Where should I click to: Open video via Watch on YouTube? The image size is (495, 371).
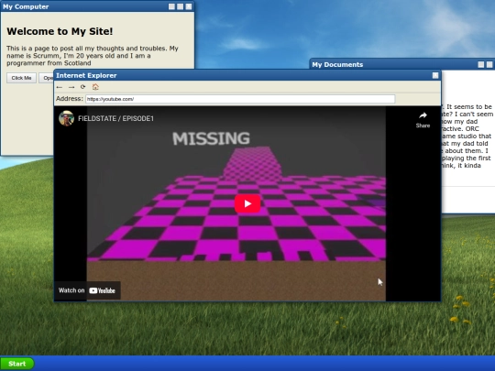coord(87,290)
